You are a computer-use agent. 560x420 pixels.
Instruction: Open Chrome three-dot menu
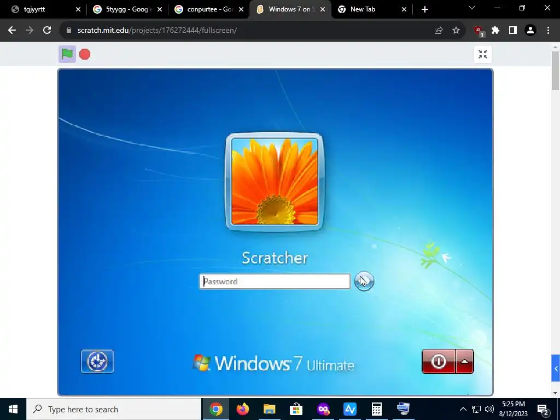548,31
